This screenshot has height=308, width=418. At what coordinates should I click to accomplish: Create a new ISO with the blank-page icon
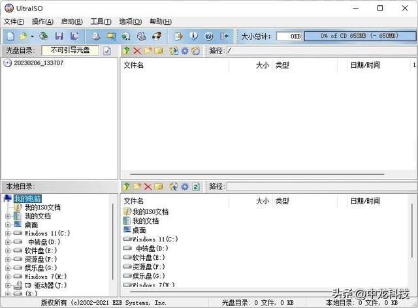tap(10, 36)
